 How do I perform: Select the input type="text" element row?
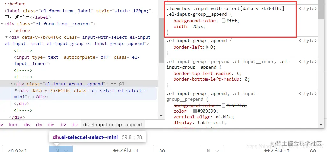pos(77,60)
